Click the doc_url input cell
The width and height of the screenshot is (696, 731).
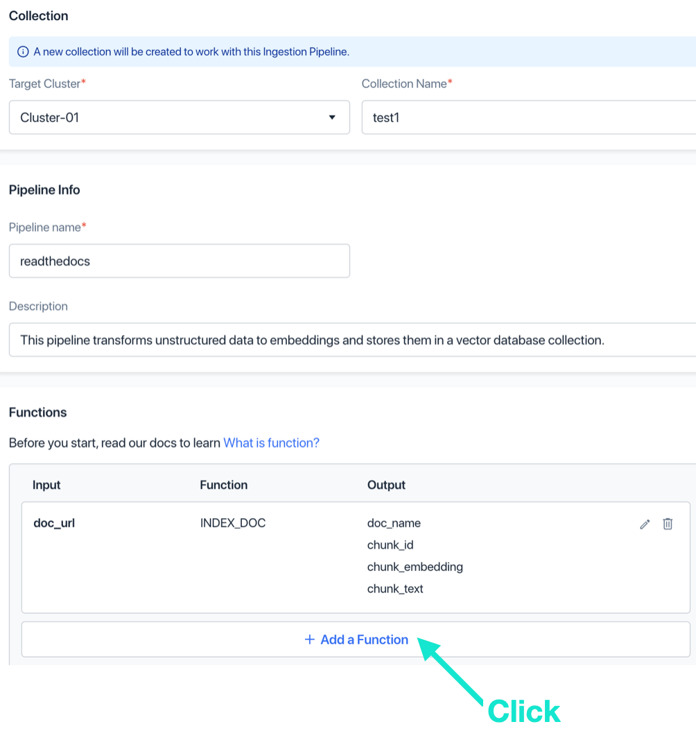[x=53, y=523]
